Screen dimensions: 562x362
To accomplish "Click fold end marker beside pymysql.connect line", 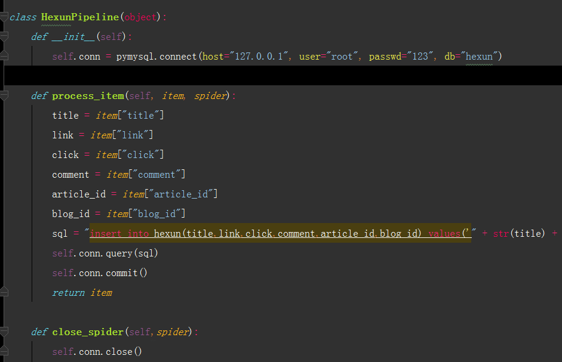I will (x=4, y=56).
